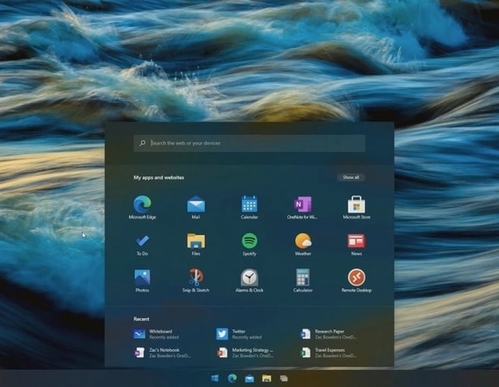Launch the Mail app in the grid
The width and height of the screenshot is (499, 387).
click(x=195, y=207)
